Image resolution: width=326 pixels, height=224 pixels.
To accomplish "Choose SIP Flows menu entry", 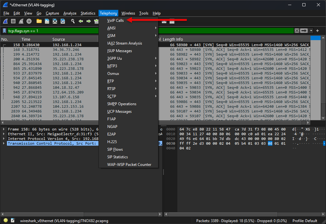I will (115, 149).
